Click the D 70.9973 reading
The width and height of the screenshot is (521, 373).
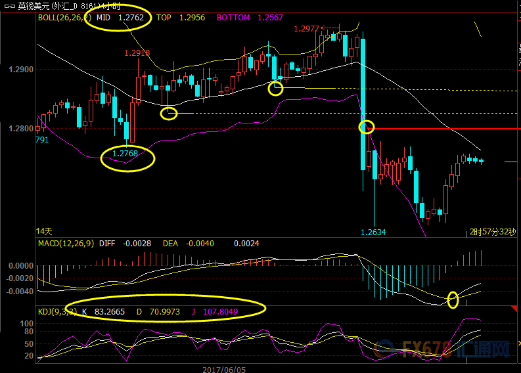pyautogui.click(x=158, y=311)
